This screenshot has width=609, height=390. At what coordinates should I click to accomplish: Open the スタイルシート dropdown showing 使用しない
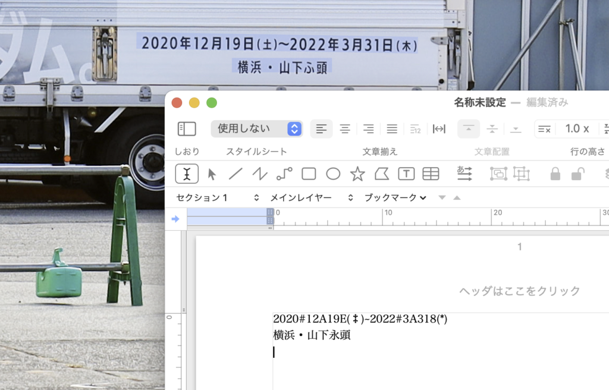point(256,128)
